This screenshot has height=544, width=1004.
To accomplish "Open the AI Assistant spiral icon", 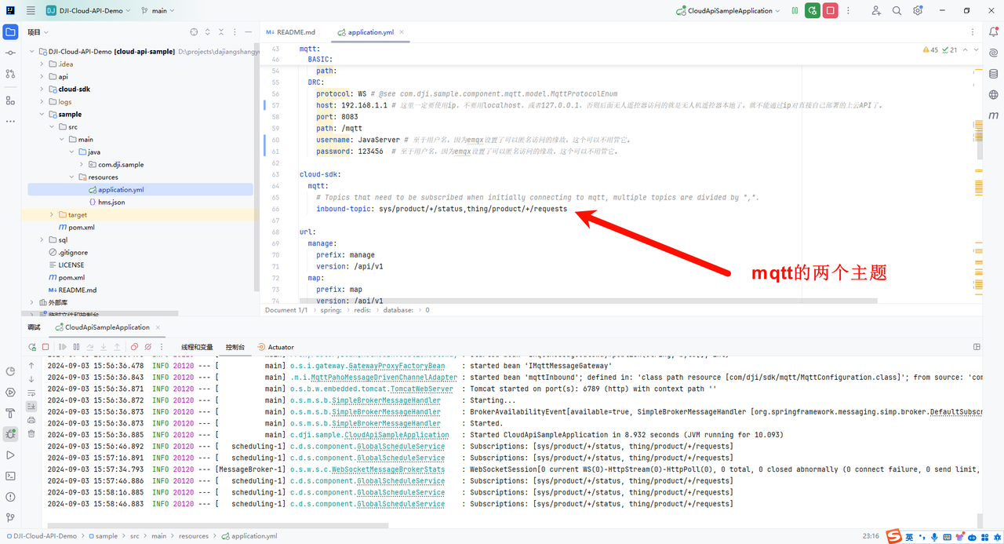I will click(x=994, y=53).
